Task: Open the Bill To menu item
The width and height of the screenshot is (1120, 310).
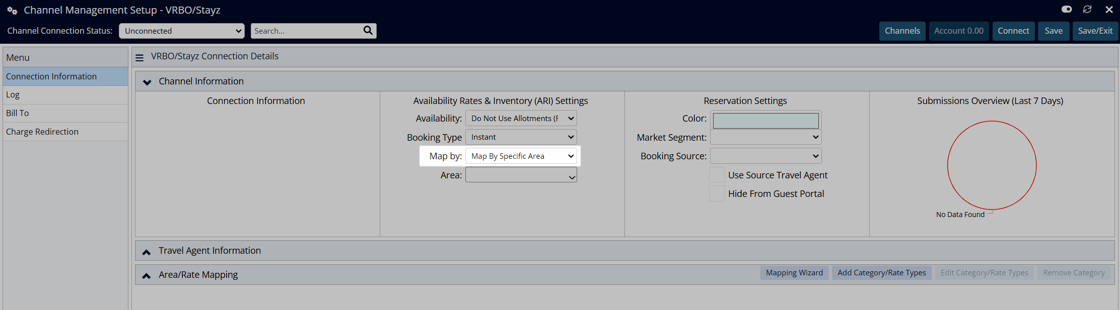Action: pyautogui.click(x=65, y=113)
